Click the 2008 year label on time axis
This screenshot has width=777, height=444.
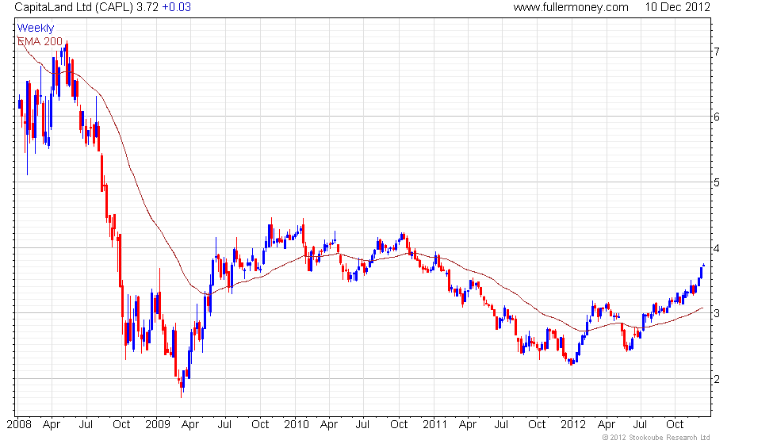pyautogui.click(x=19, y=425)
